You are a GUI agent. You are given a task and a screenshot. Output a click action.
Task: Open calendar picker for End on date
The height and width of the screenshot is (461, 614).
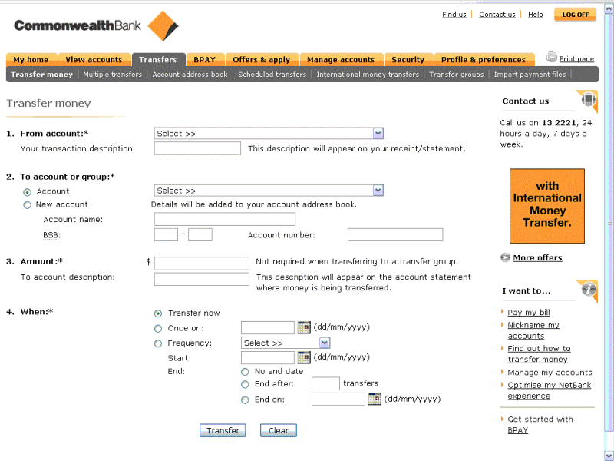[375, 399]
